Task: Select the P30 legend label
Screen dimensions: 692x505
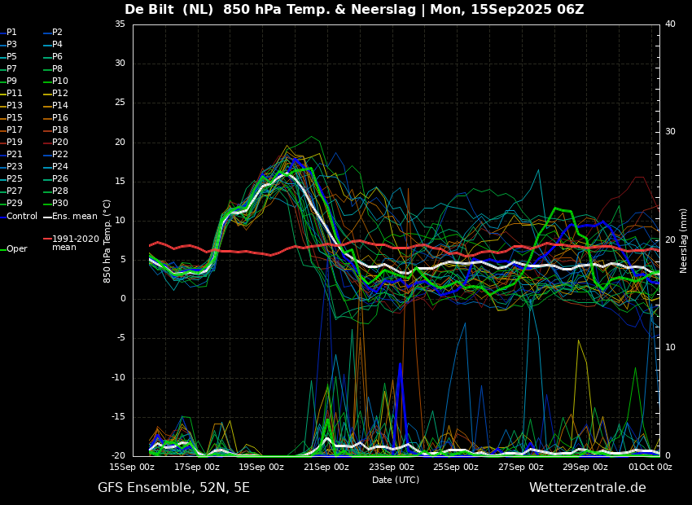Action: click(60, 203)
